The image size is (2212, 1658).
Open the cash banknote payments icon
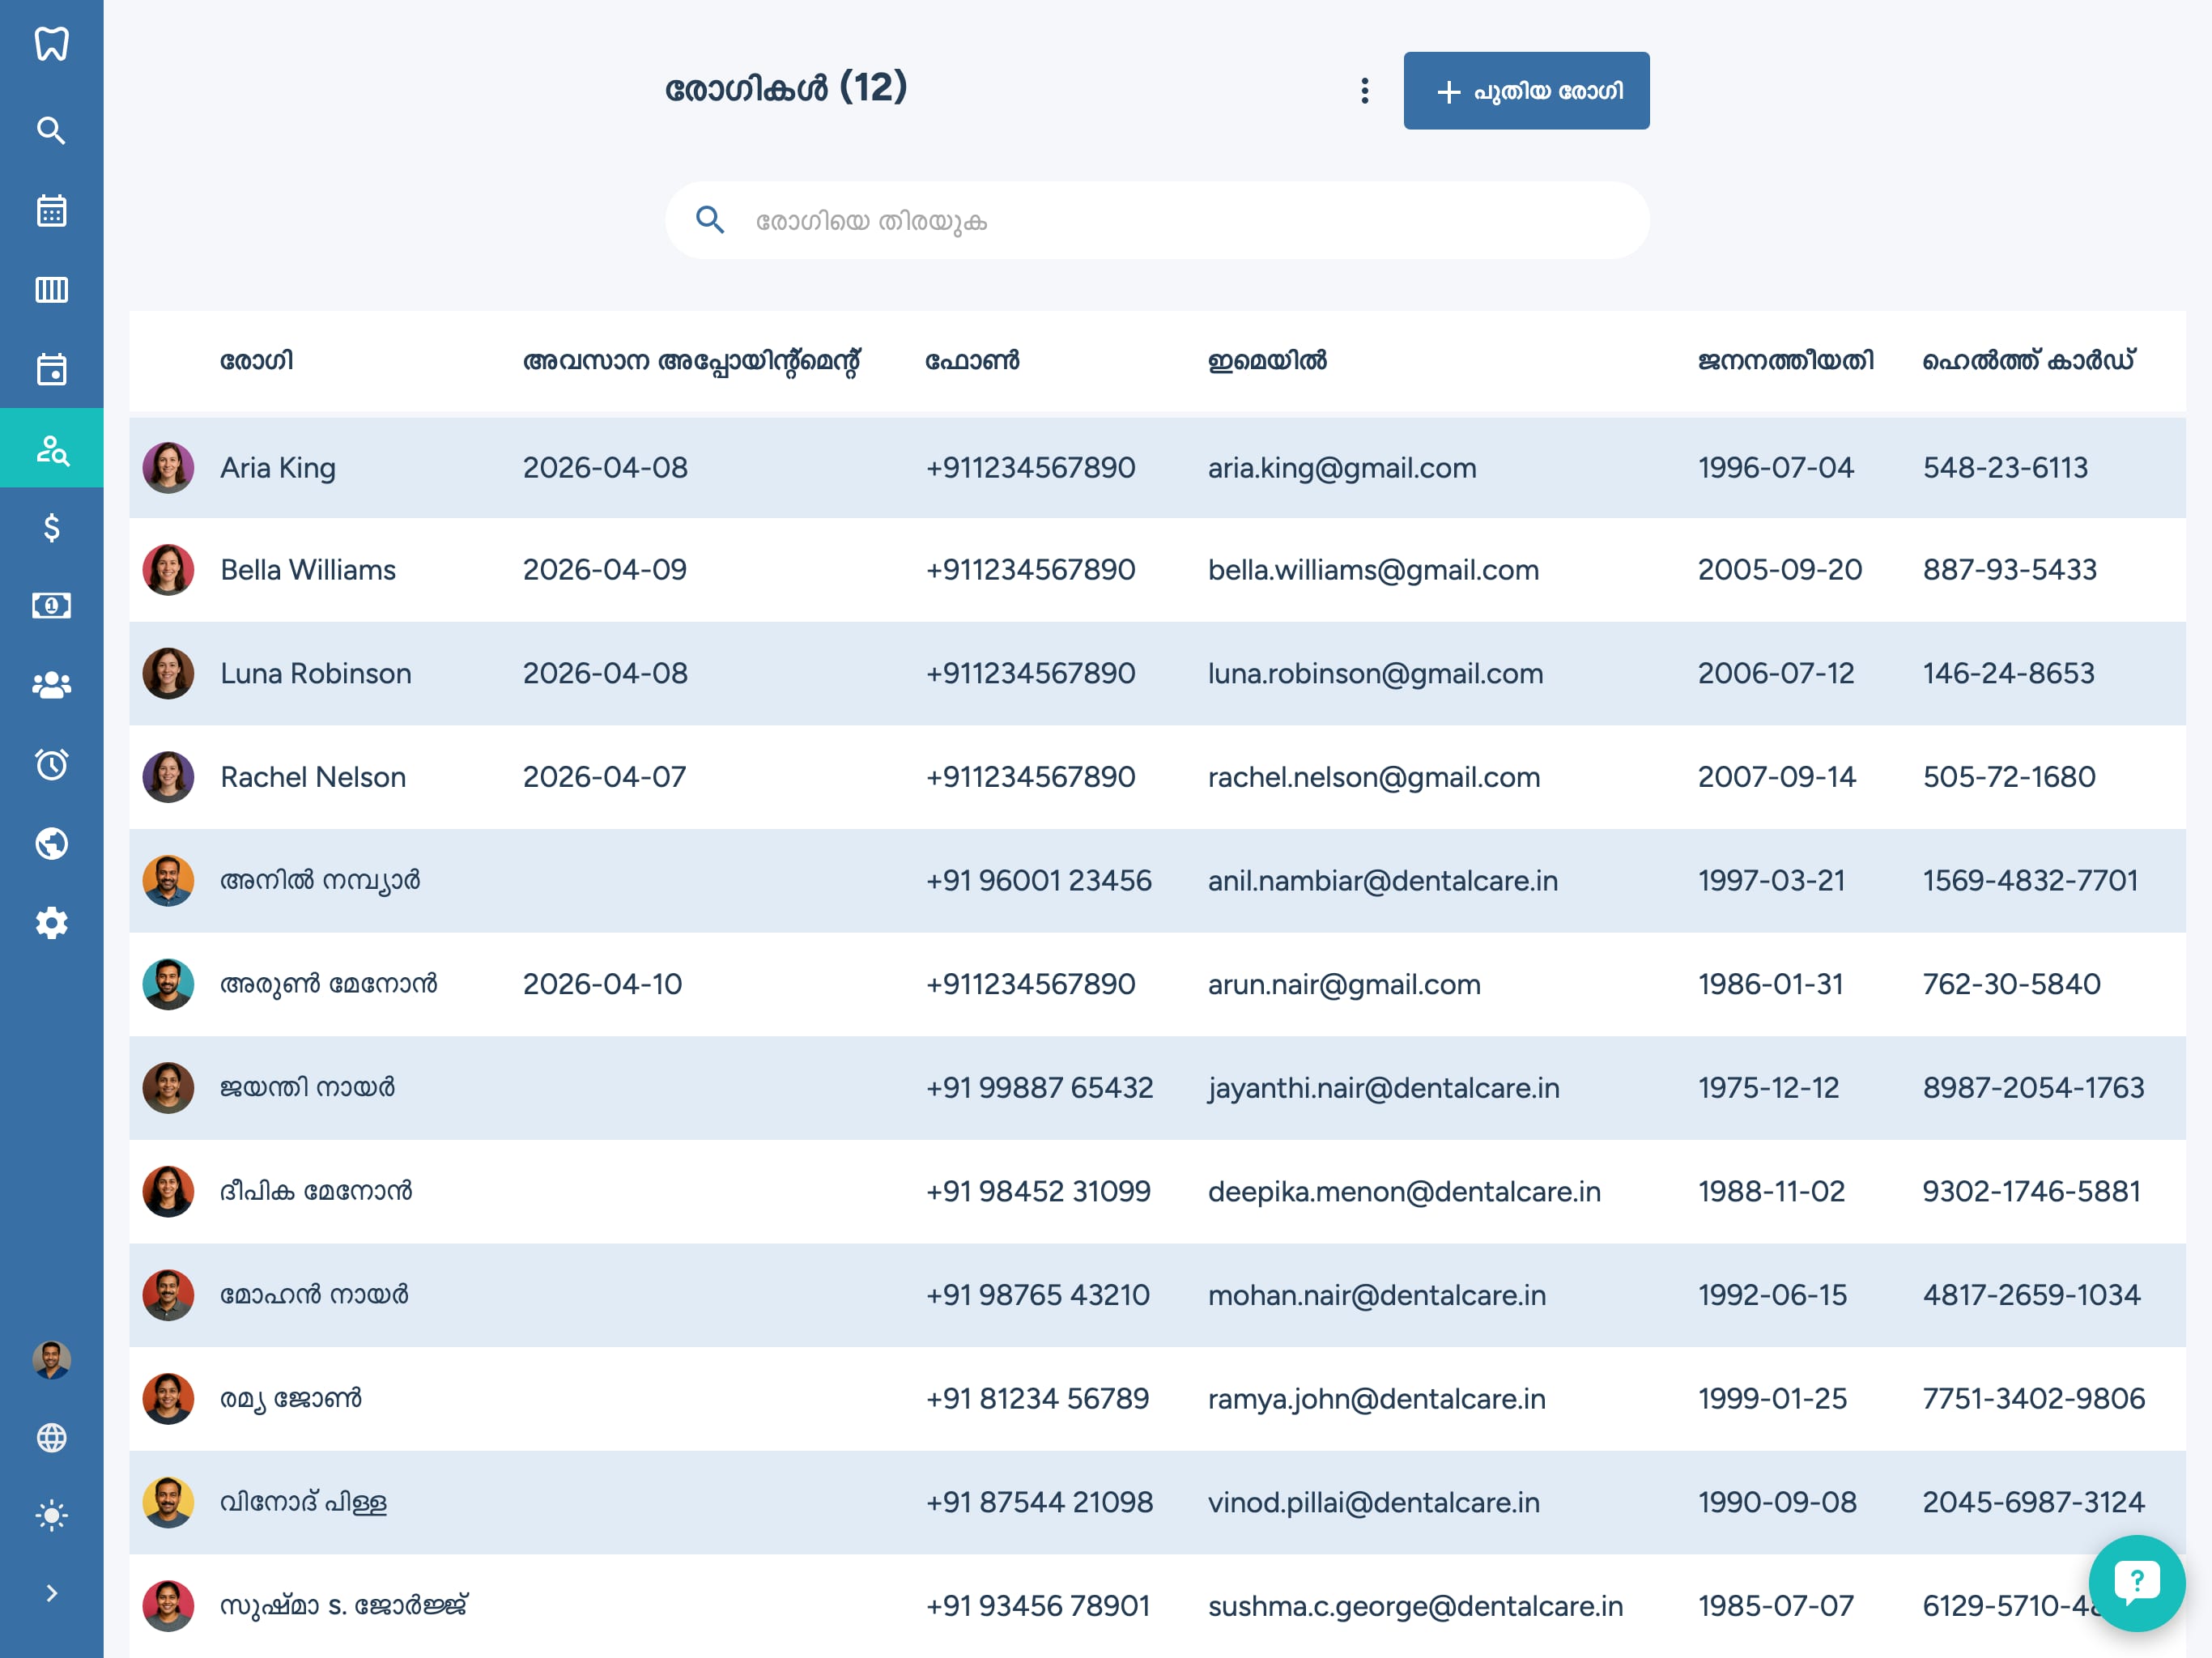point(51,605)
